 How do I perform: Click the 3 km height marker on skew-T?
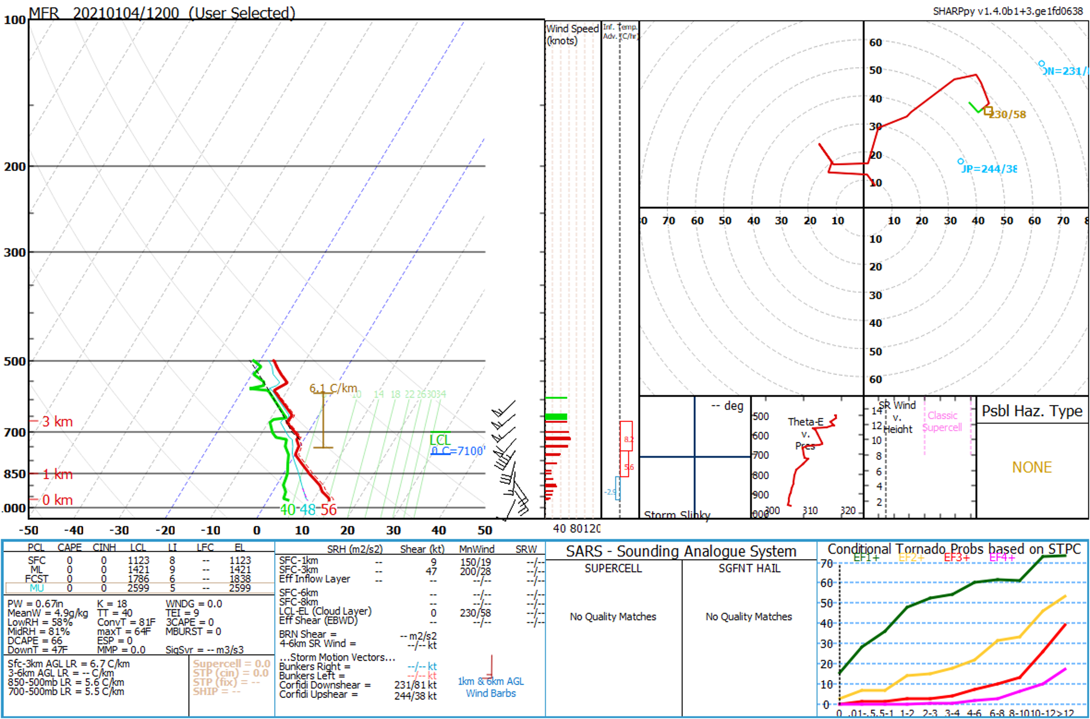tap(57, 421)
